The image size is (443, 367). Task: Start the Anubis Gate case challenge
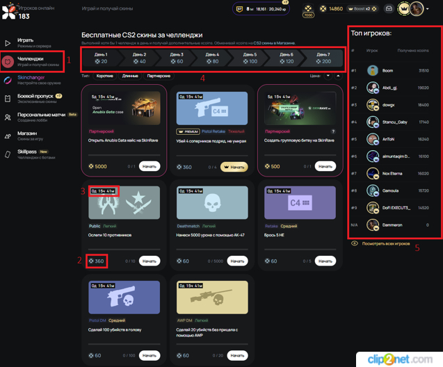[150, 166]
